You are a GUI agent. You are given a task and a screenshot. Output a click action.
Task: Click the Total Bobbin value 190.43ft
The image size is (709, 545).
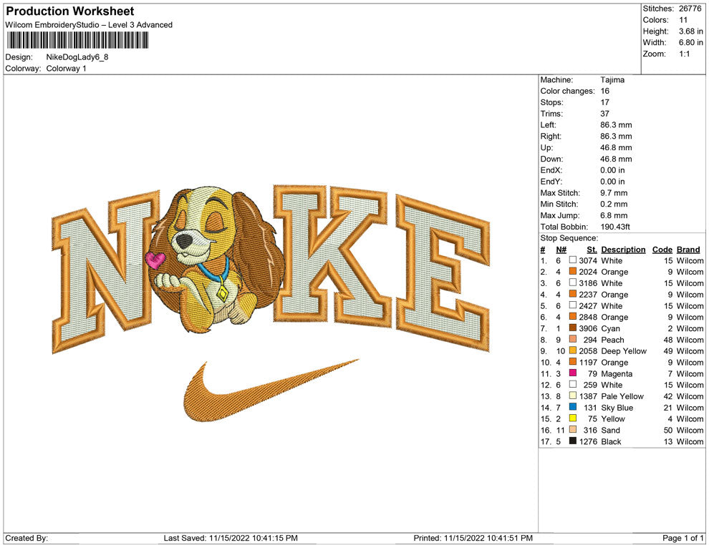pos(615,227)
